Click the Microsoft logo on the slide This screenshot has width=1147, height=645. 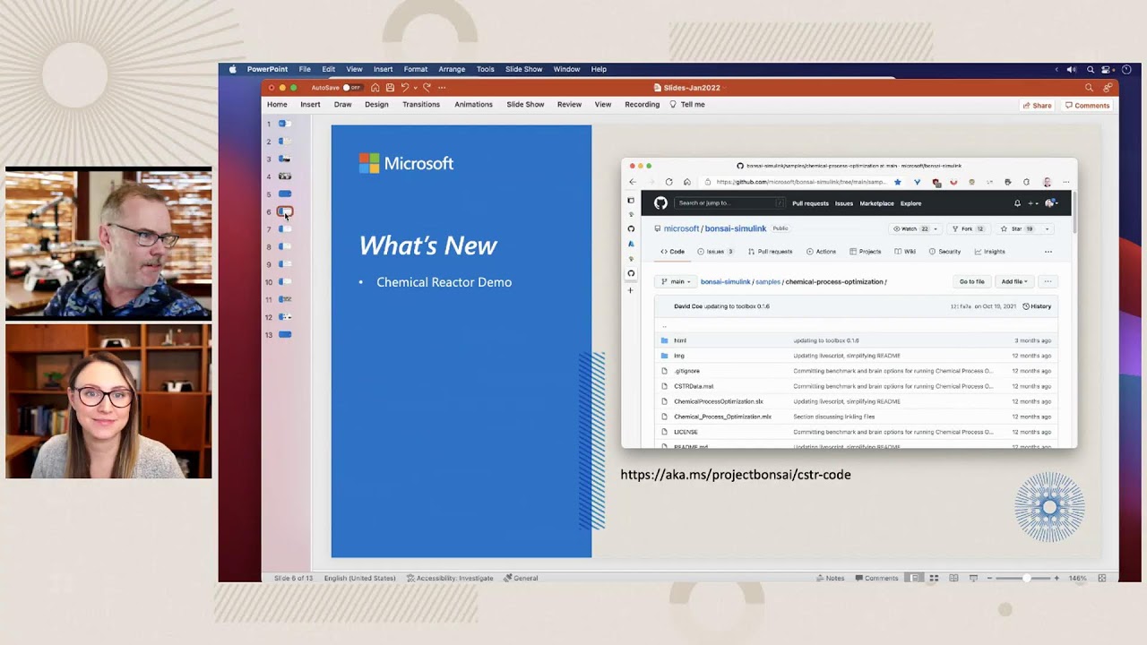tap(406, 163)
